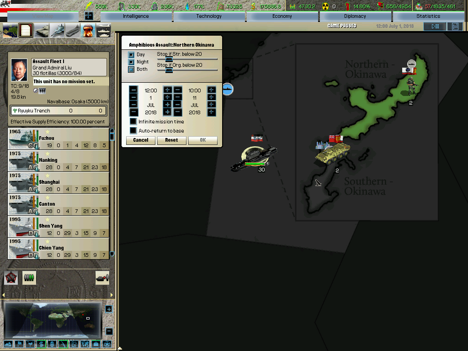468x351 pixels.
Task: Open the Diplomacy menu
Action: [355, 16]
